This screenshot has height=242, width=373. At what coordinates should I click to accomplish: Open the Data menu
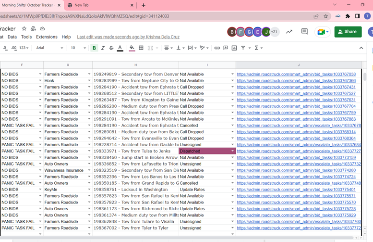[x=12, y=37]
